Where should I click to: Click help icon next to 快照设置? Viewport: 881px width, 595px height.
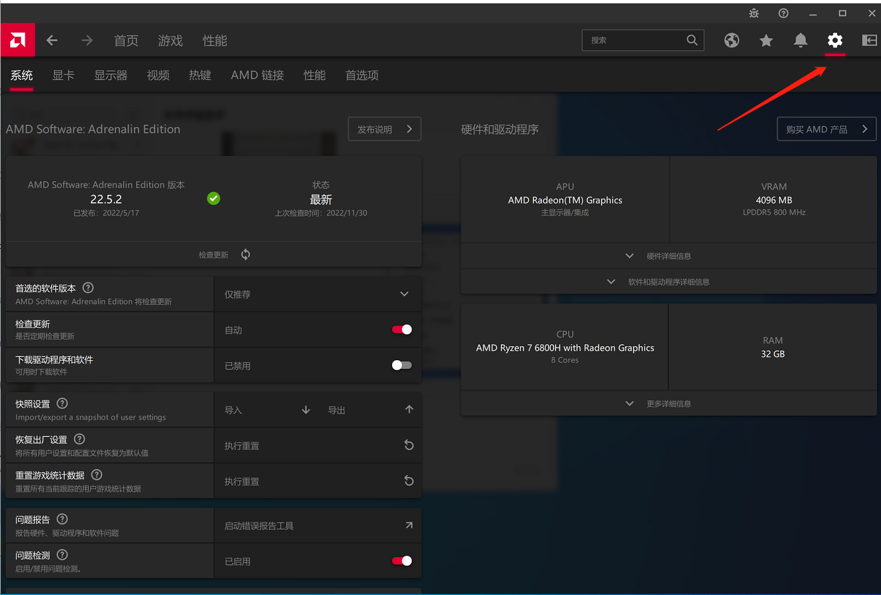[62, 403]
